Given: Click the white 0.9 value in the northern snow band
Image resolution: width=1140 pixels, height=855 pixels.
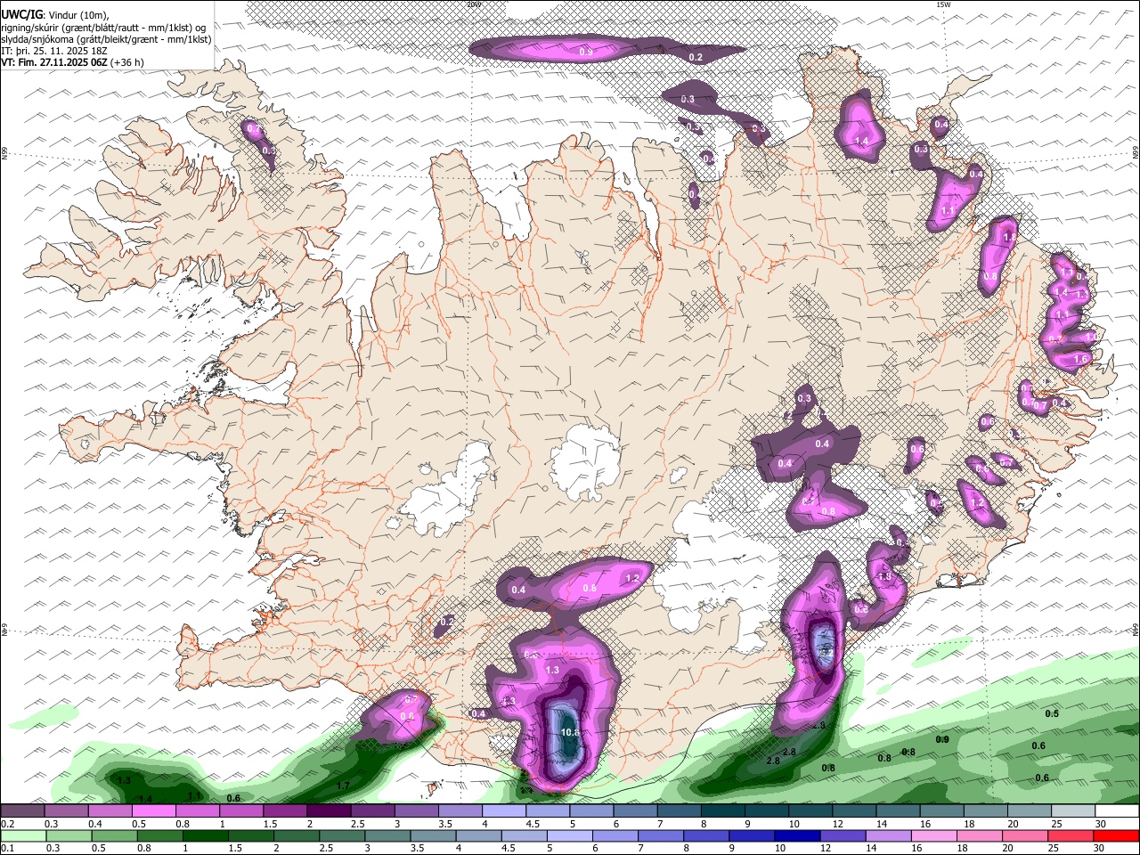Looking at the screenshot, I should tap(586, 53).
